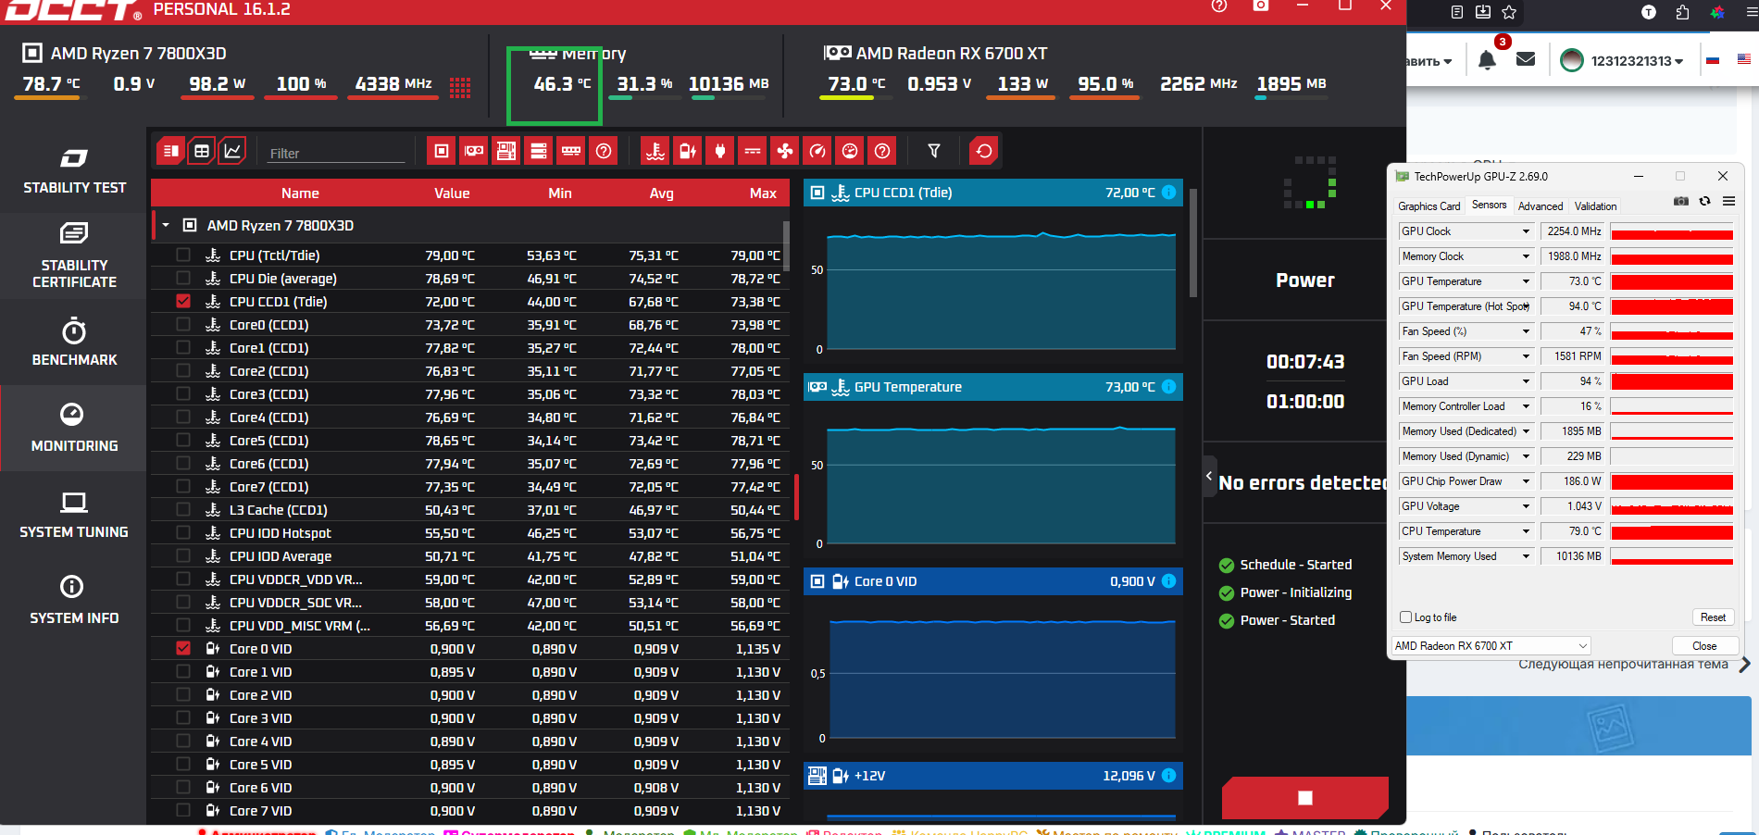Viewport: 1759px width, 835px height.
Task: Switch to the Graphics Card tab
Action: [x=1428, y=206]
